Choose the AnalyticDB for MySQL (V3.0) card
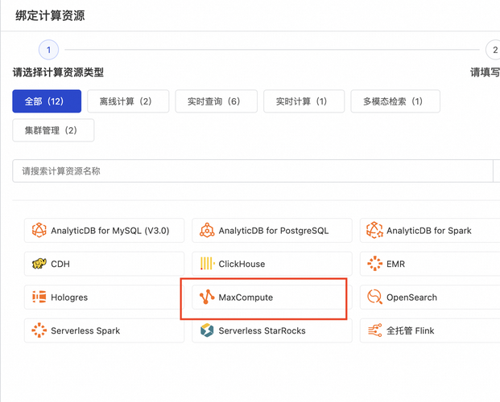This screenshot has height=402, width=500. click(x=105, y=230)
